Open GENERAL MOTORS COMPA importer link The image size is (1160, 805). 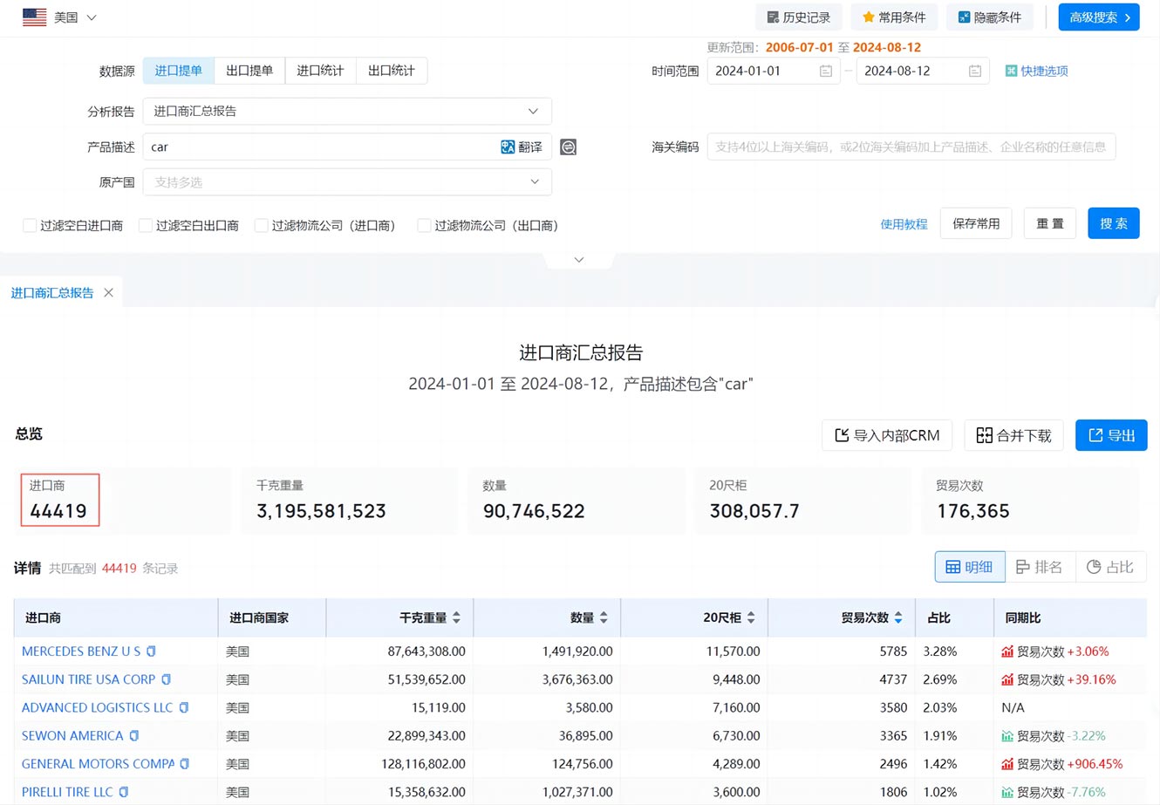click(98, 764)
